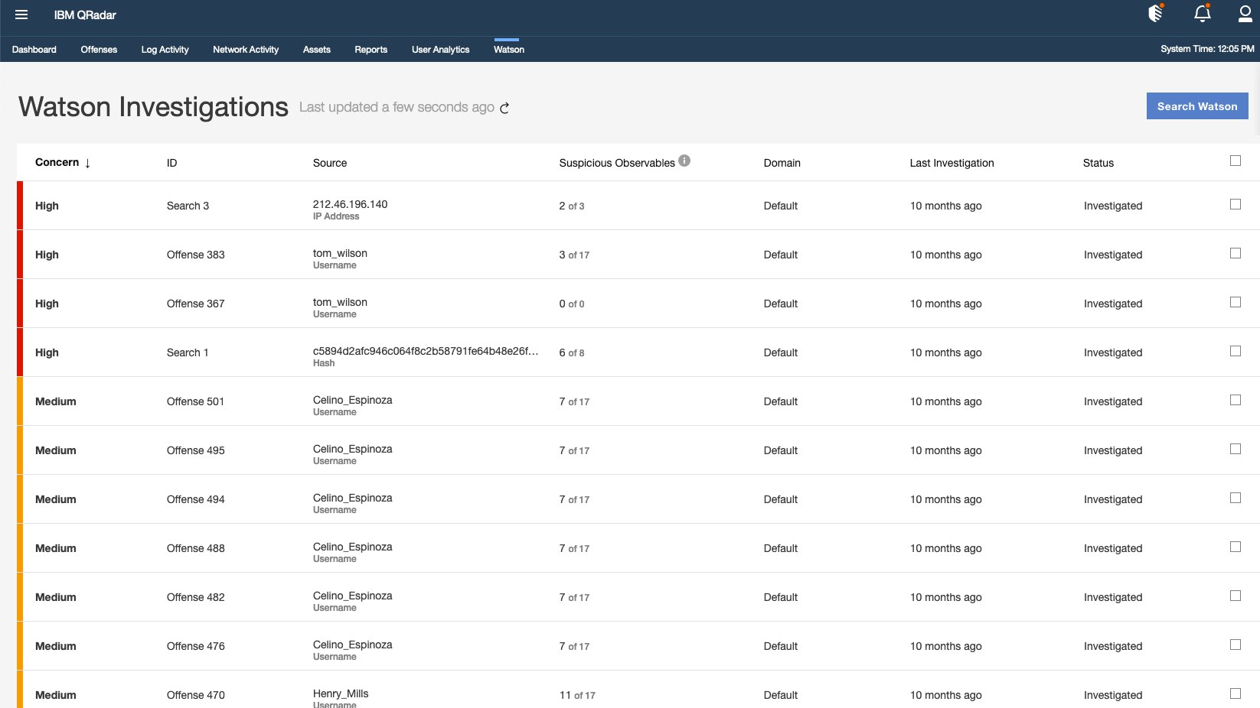Click Celino_Espinoza source in Offense 501 row
1260x708 pixels.
click(352, 400)
